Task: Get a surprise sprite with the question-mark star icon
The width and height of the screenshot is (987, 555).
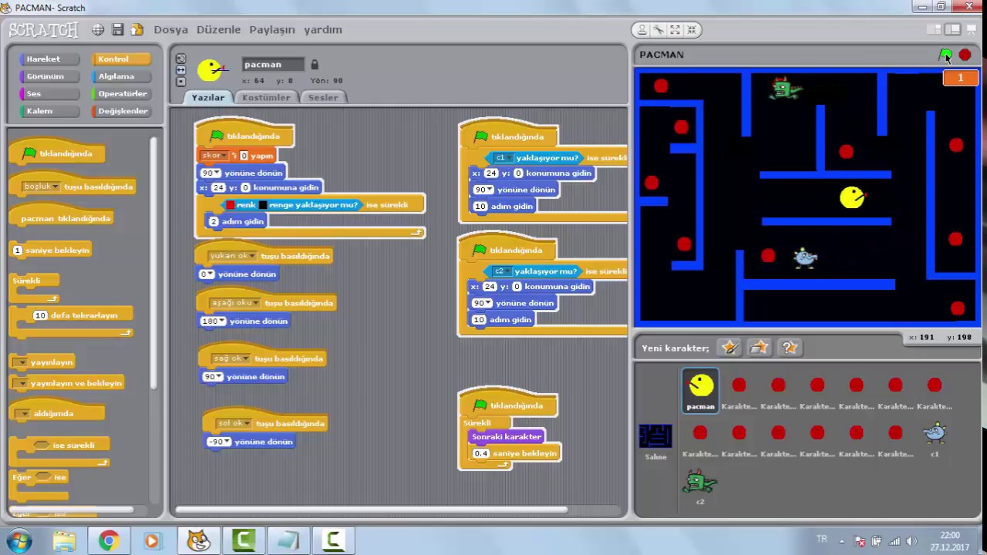Action: click(789, 348)
